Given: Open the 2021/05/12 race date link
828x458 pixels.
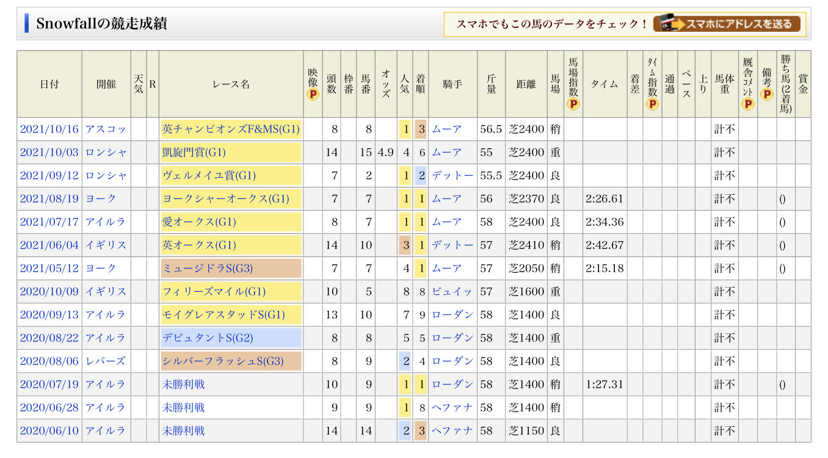Looking at the screenshot, I should (49, 269).
